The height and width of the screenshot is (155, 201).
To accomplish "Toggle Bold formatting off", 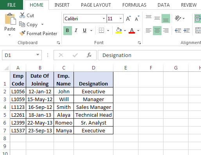I will point(68,30).
